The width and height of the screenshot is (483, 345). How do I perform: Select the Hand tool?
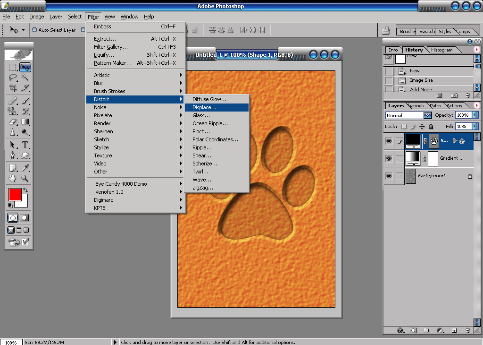pos(13,178)
